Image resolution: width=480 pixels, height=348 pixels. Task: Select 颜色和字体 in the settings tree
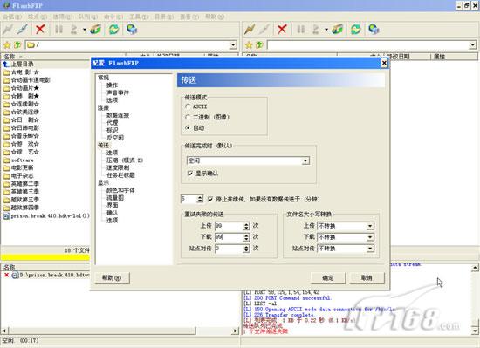[x=120, y=190]
